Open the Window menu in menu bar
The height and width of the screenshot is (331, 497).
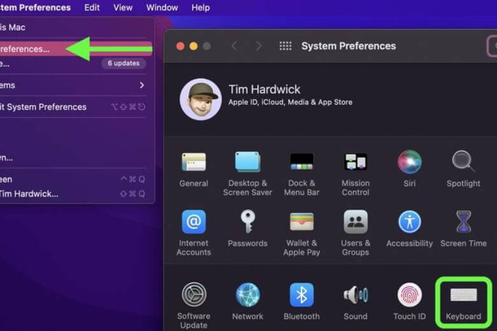click(162, 8)
